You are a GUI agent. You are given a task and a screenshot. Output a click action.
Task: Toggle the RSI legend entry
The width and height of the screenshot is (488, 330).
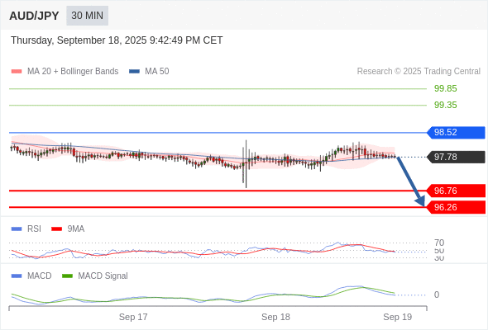26,229
